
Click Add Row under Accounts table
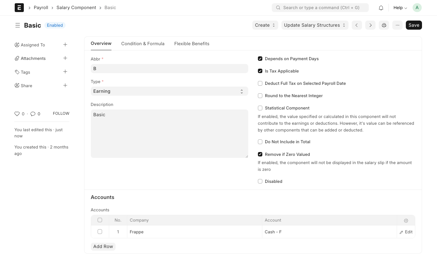tap(103, 247)
